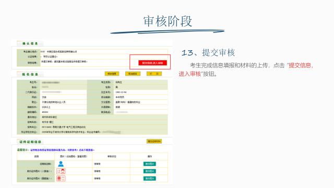Open the ID card portrait-side image icon
The width and height of the screenshot is (334, 188).
tap(61, 171)
